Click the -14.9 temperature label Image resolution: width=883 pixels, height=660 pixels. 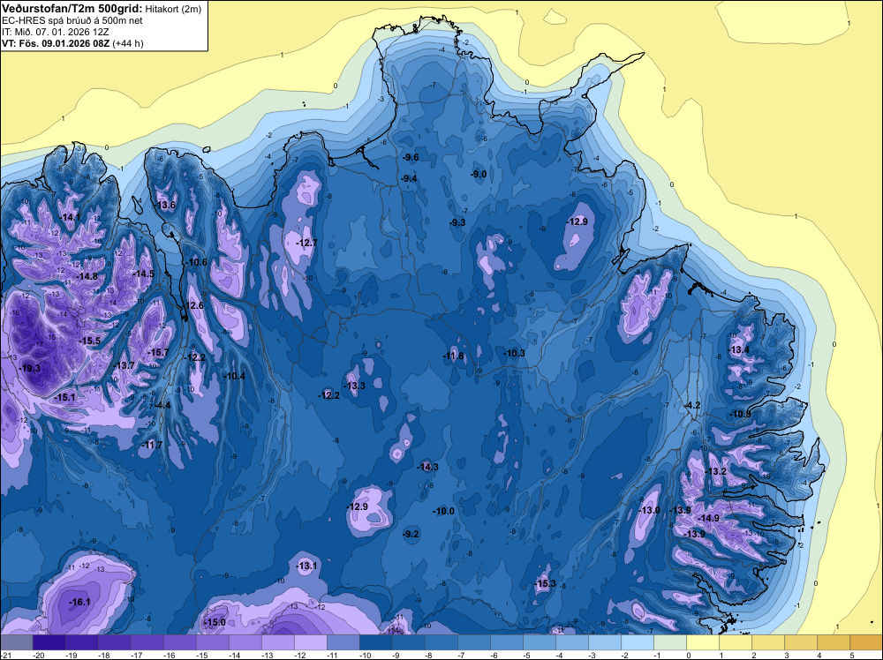[x=709, y=518]
